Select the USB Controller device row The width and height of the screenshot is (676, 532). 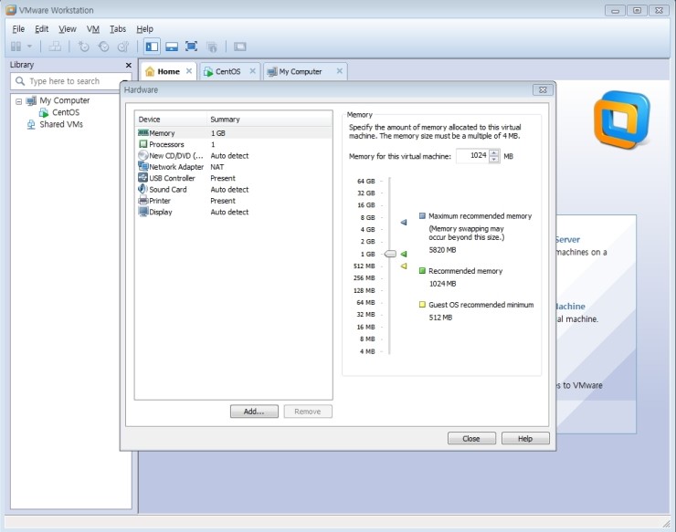tap(234, 178)
